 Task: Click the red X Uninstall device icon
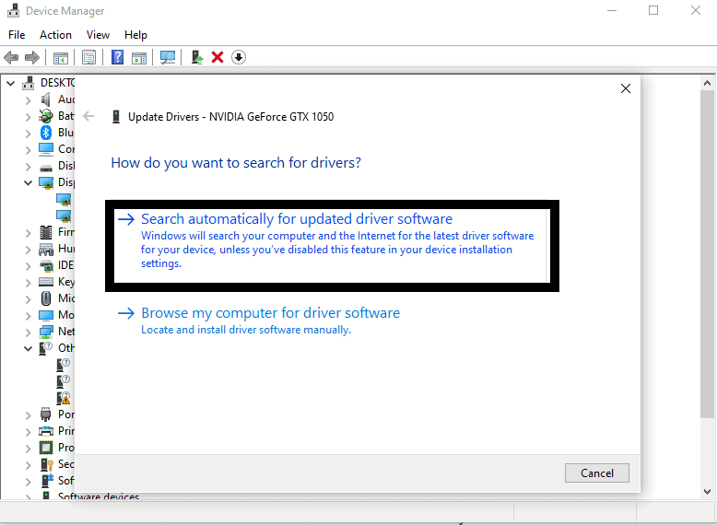[x=217, y=57]
